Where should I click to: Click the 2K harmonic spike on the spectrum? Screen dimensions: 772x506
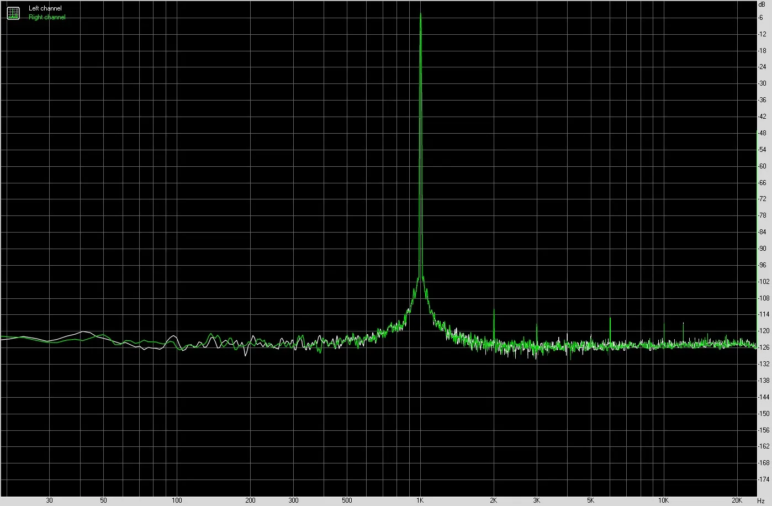[494, 323]
